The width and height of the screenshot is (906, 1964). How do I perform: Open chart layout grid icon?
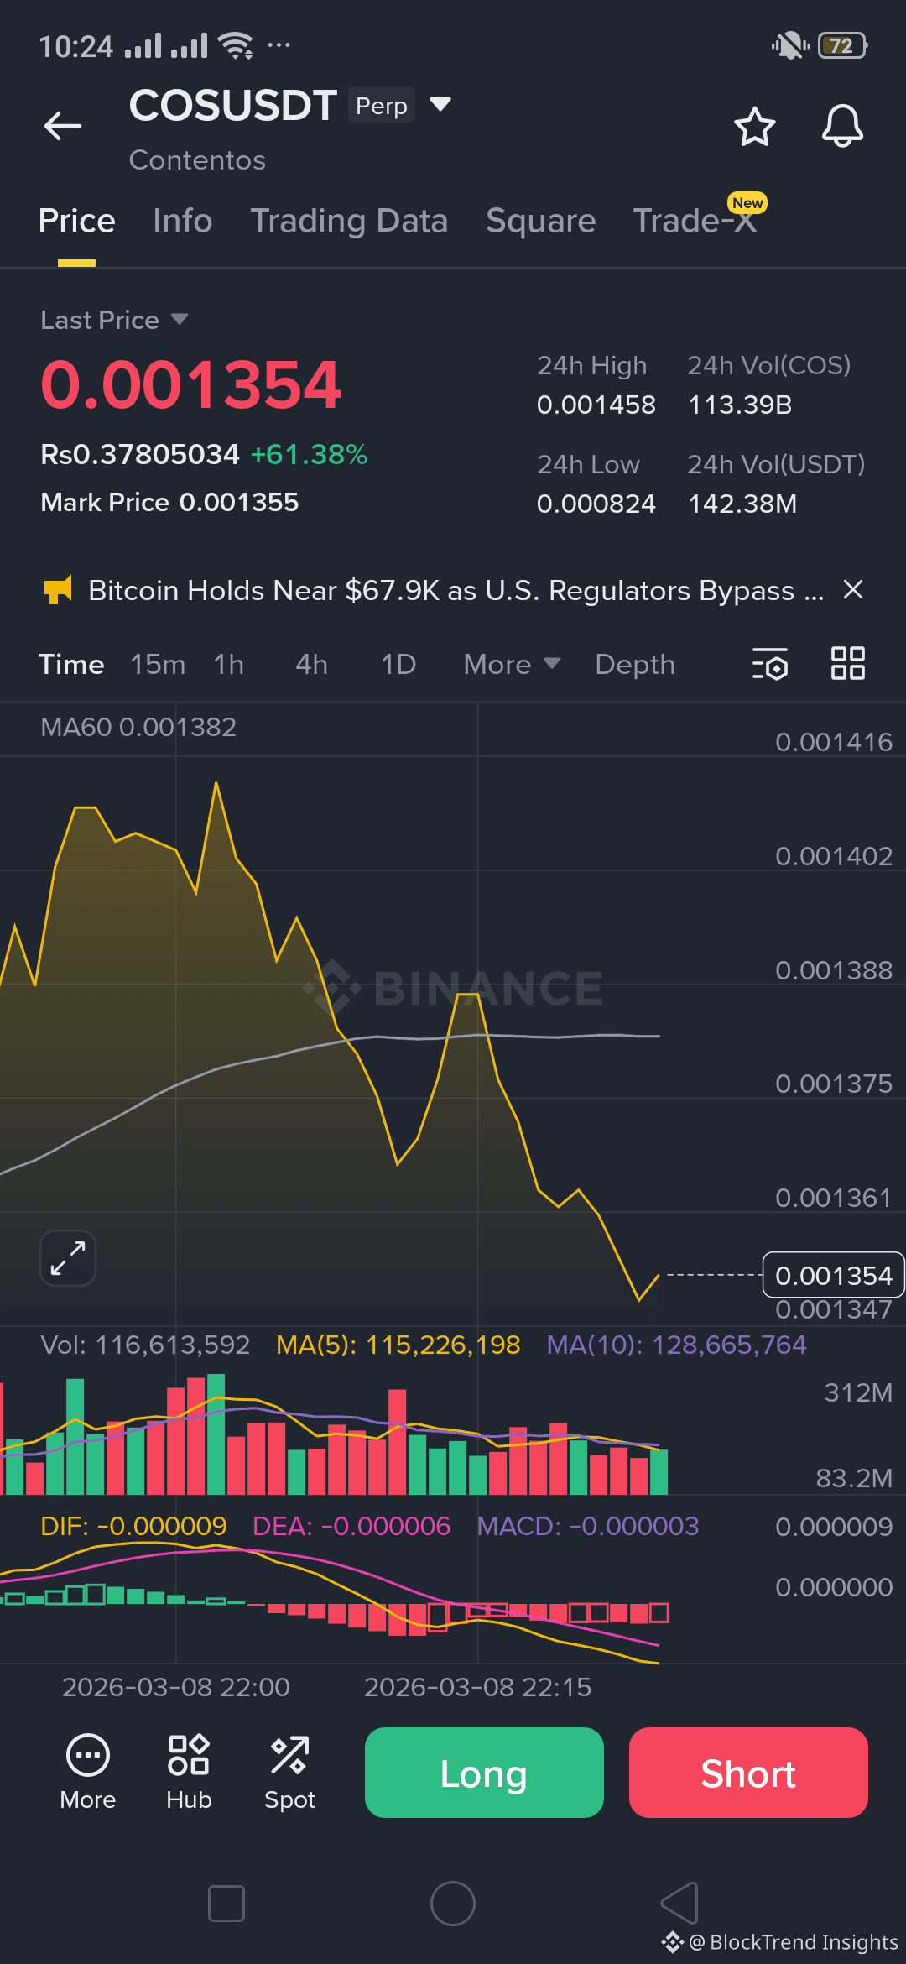(848, 663)
